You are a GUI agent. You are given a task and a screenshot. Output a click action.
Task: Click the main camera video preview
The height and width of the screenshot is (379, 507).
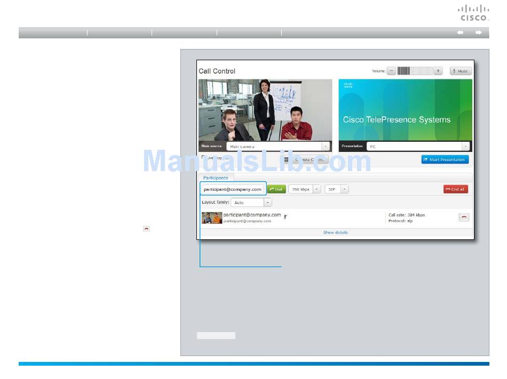click(x=265, y=110)
